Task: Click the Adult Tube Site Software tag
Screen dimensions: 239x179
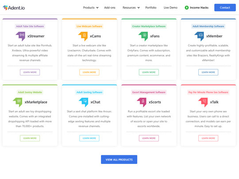Action: (x=30, y=27)
